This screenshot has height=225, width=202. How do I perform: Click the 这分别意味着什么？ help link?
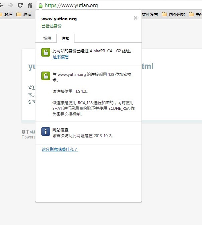click(x=59, y=149)
